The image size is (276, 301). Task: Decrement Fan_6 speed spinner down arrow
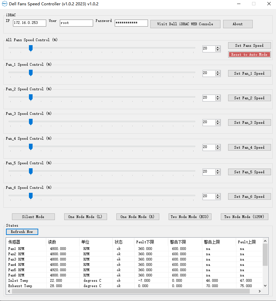218,198
